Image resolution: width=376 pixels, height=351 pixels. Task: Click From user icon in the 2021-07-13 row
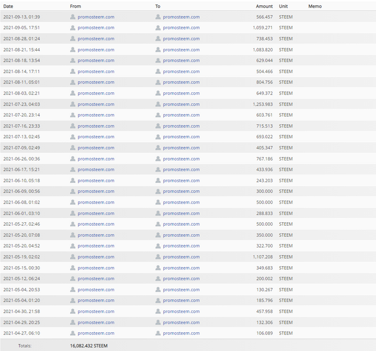tap(73, 137)
